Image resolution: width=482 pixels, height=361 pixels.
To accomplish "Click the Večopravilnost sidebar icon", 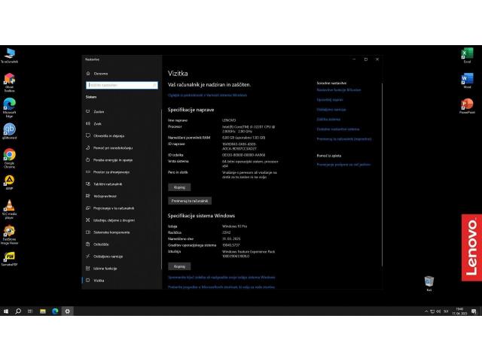I will [x=88, y=196].
